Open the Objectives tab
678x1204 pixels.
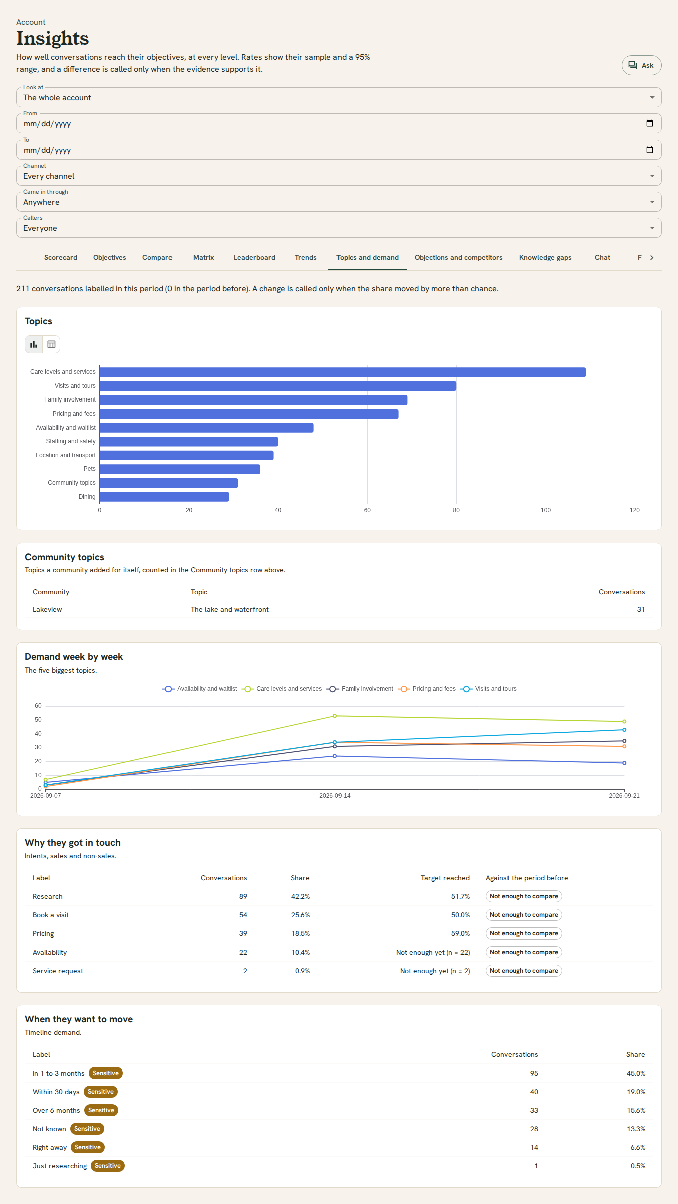(110, 257)
